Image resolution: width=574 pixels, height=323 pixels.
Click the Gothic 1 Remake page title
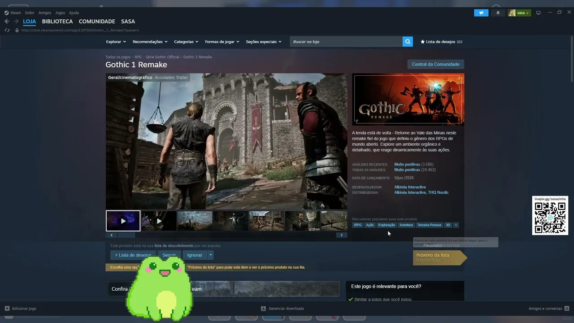[x=136, y=65]
